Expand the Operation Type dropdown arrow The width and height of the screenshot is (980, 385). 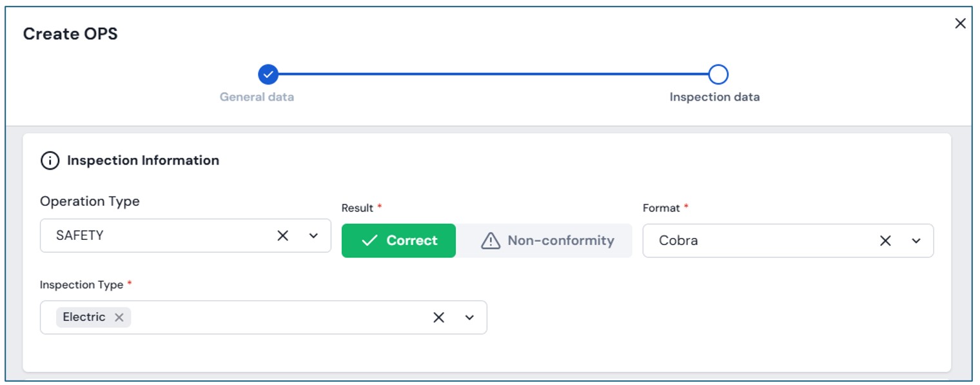click(313, 235)
